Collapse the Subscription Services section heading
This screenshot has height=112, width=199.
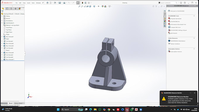pos(194,49)
